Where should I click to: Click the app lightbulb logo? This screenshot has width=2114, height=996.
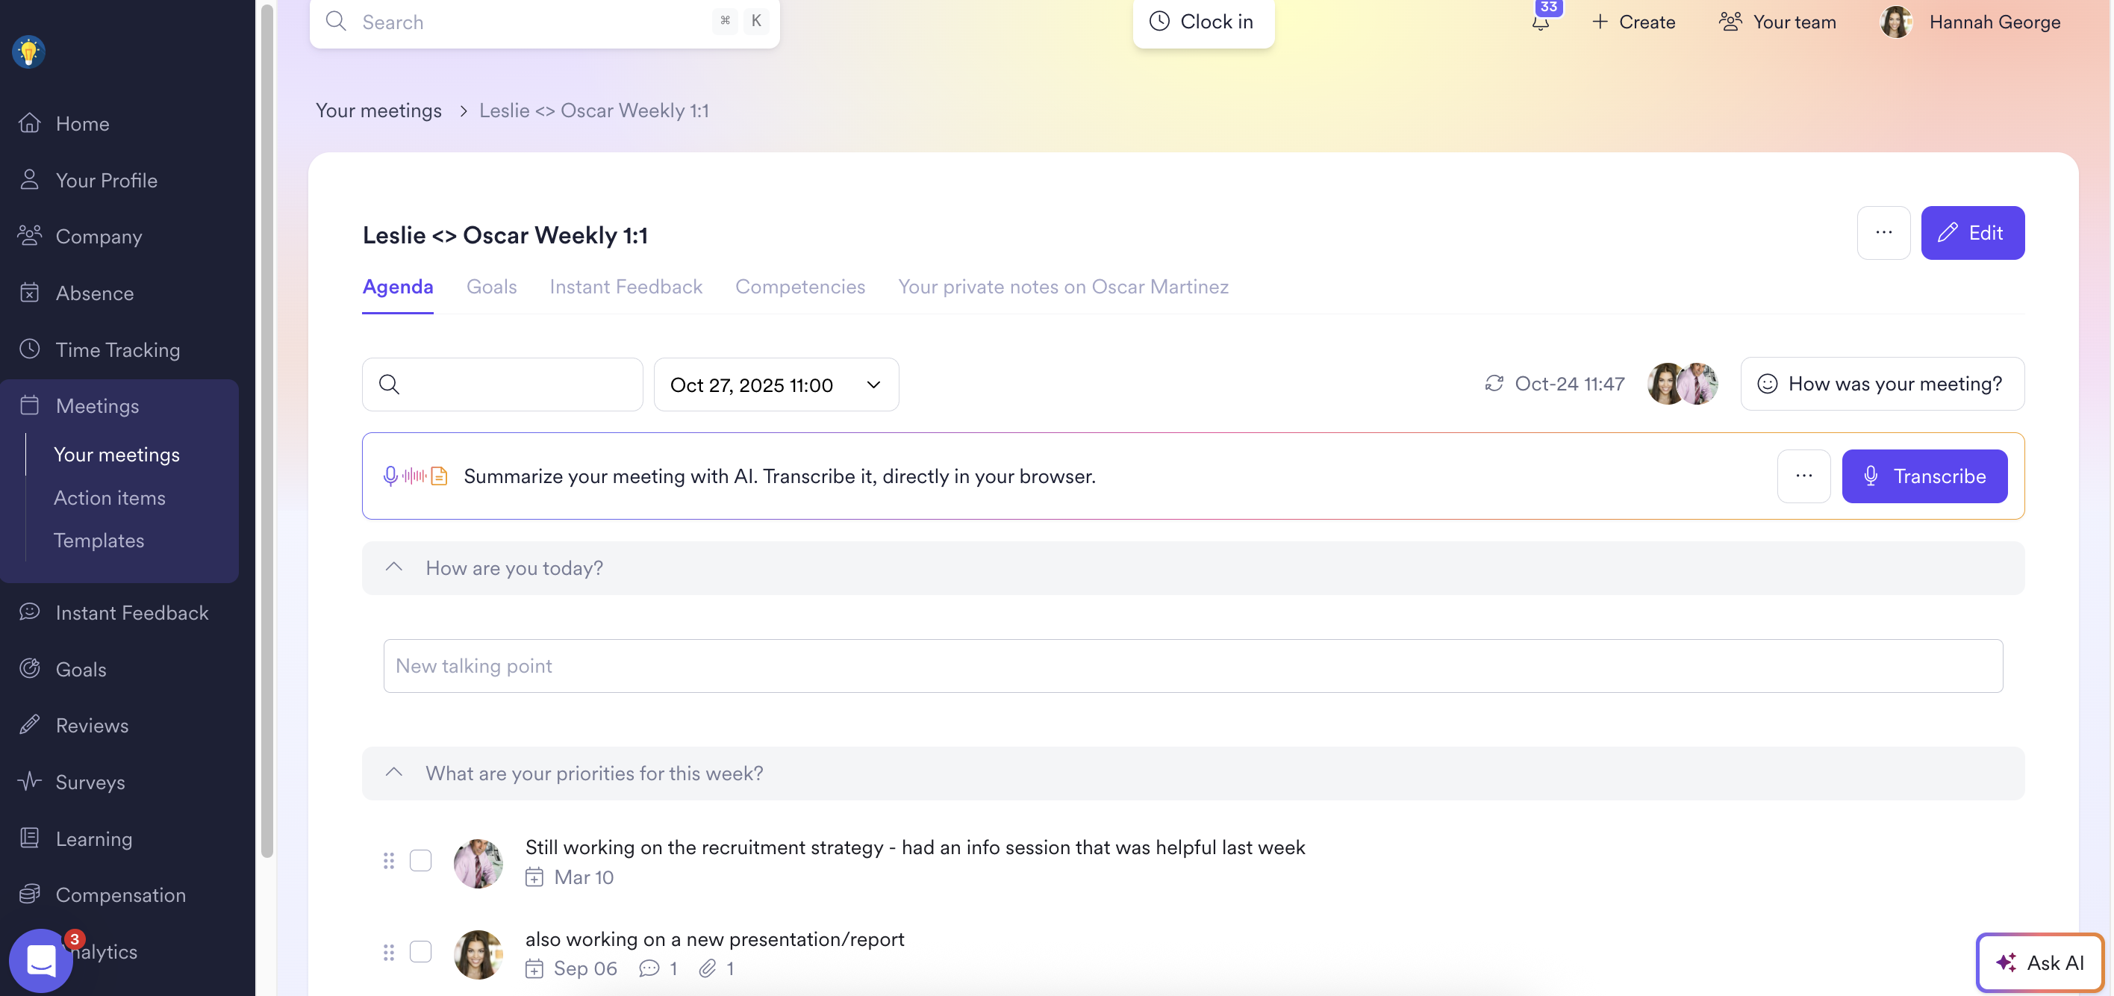tap(28, 52)
